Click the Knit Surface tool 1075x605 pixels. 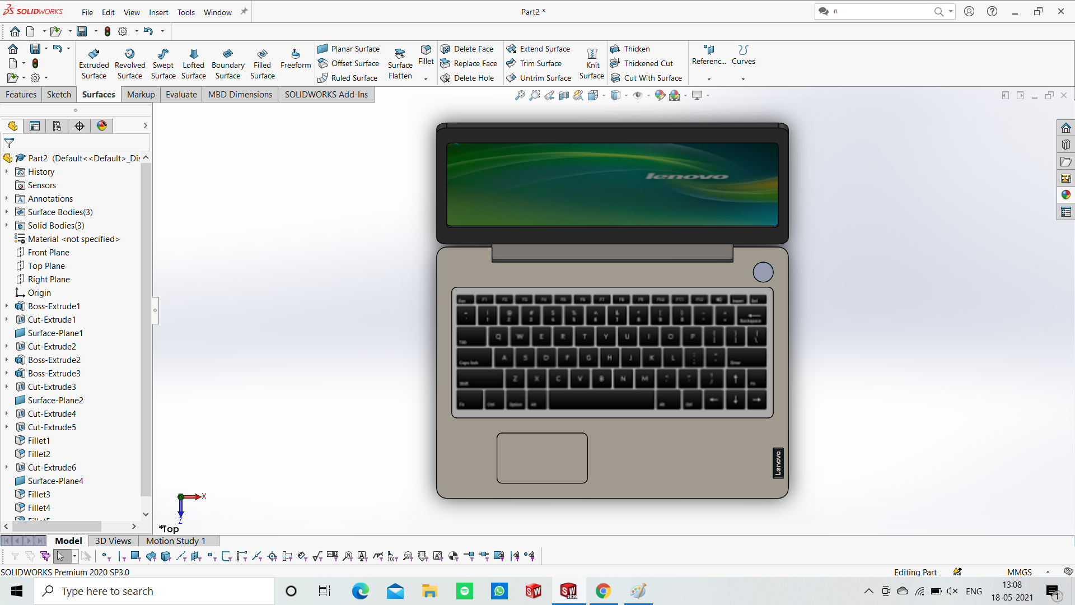[591, 63]
